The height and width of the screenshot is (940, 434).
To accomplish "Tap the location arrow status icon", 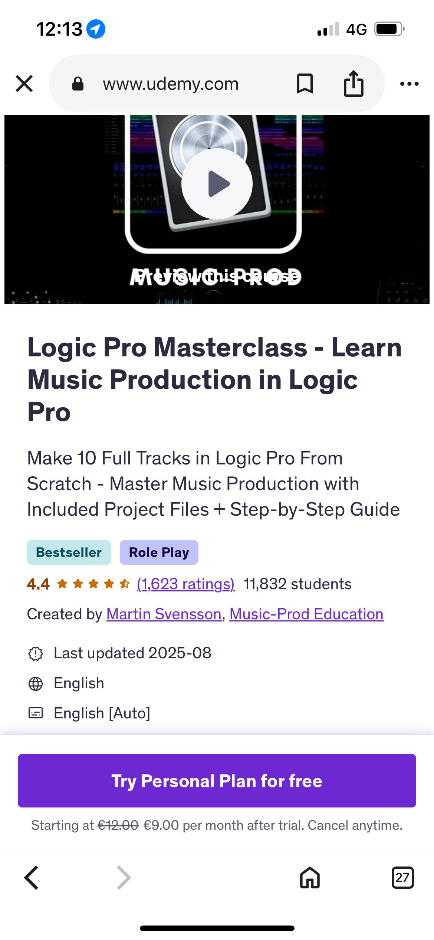I will pos(96,29).
